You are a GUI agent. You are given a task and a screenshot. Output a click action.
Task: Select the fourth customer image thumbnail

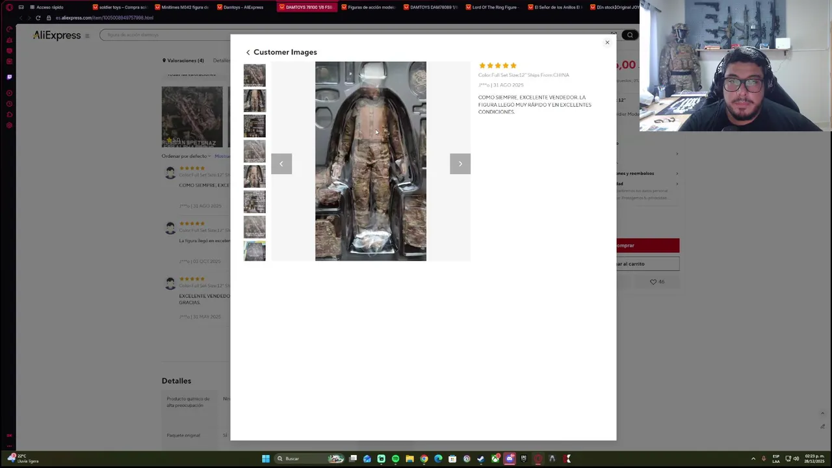(x=254, y=151)
